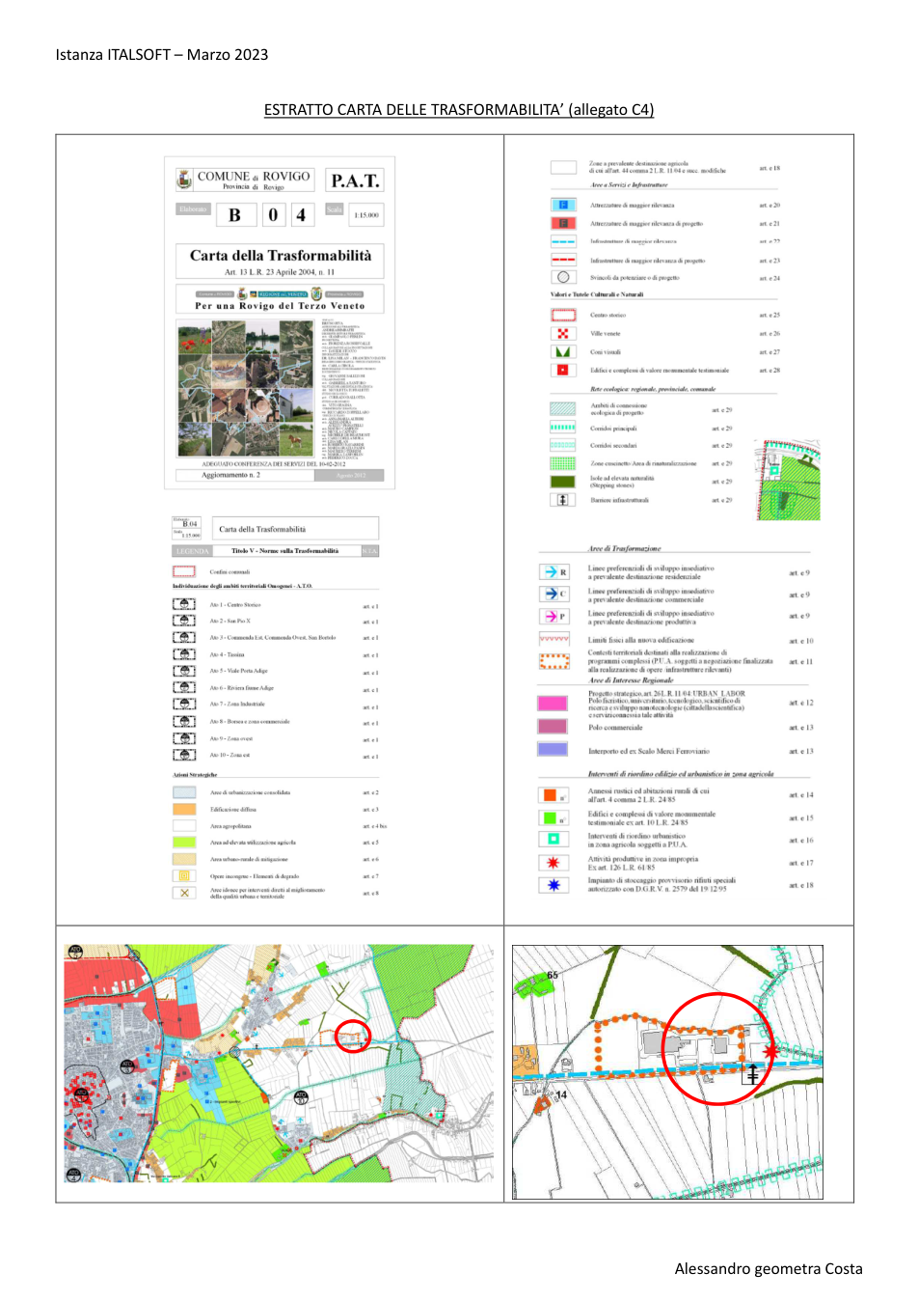Screen dimensions: 918x1301
Task: Click the Interventi di riordino urbanistico square symbol
Action: [x=553, y=840]
